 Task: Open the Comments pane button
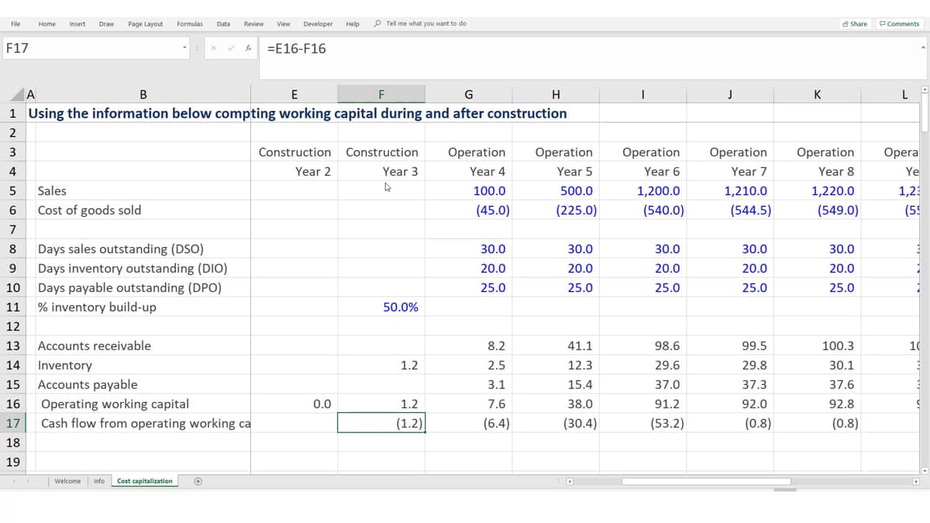[899, 24]
